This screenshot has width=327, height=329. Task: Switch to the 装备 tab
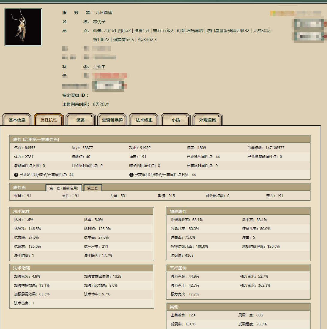[81, 120]
